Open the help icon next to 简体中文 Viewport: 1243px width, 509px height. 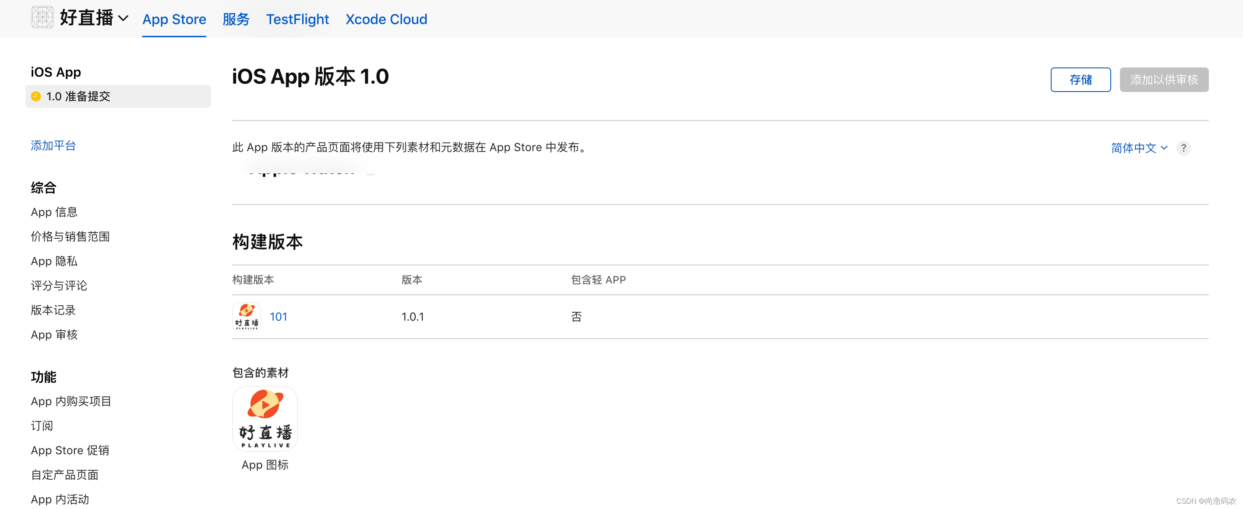coord(1183,148)
